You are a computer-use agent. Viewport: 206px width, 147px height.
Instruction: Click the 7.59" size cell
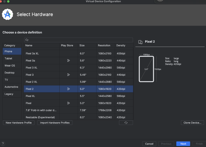click(x=87, y=110)
